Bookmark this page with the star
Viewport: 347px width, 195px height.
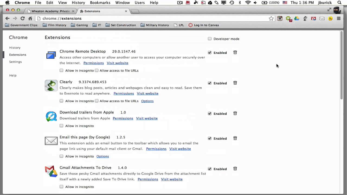click(271, 18)
